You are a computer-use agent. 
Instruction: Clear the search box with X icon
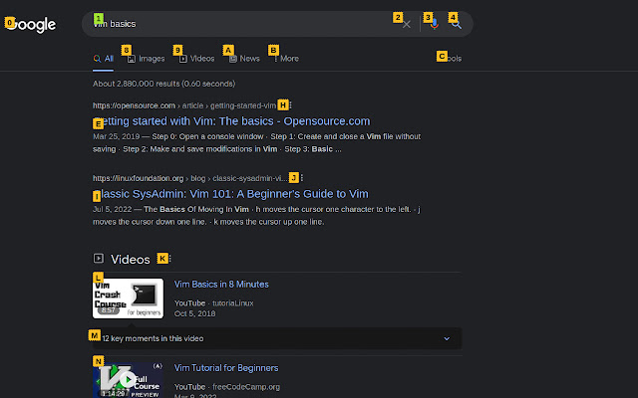point(407,24)
